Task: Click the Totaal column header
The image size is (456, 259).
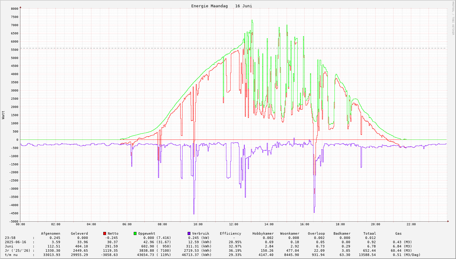Action: pos(369,233)
